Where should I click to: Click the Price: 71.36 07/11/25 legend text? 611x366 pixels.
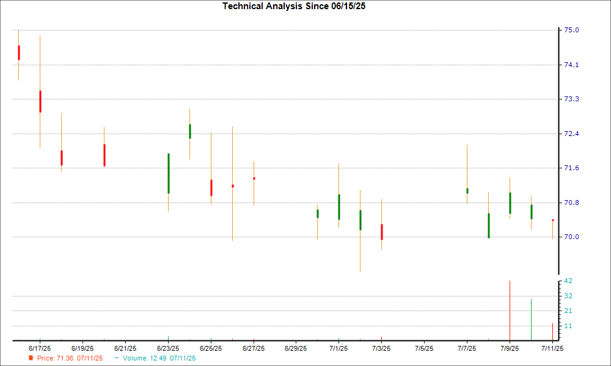70,358
